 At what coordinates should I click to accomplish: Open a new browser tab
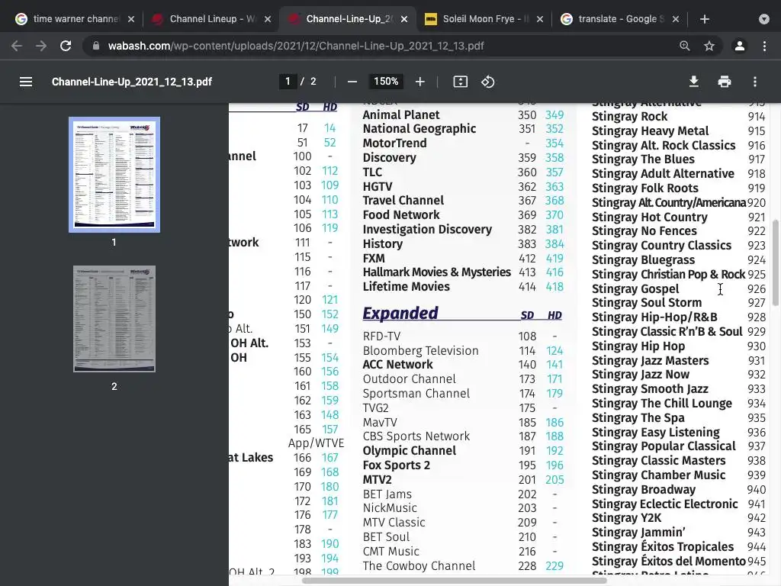[704, 19]
